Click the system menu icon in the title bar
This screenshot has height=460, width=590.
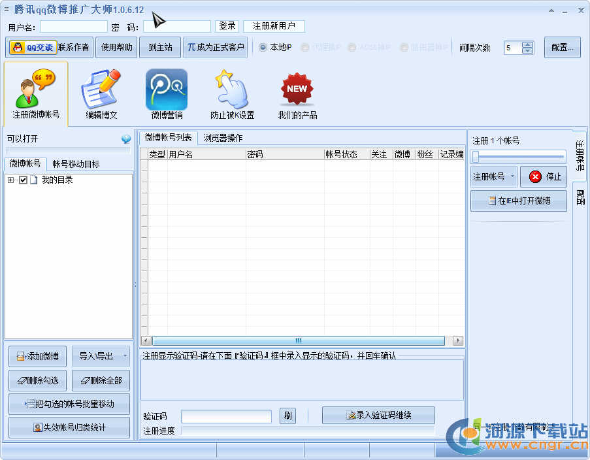coord(6,8)
